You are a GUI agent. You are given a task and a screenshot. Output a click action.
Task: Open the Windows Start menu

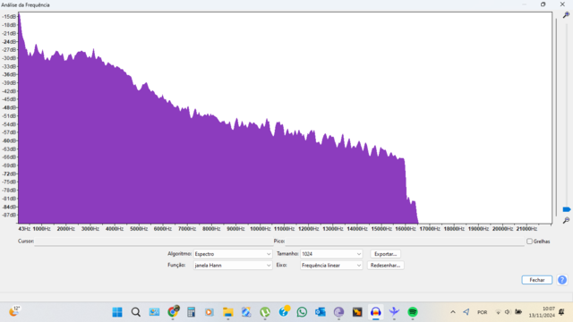click(x=117, y=312)
